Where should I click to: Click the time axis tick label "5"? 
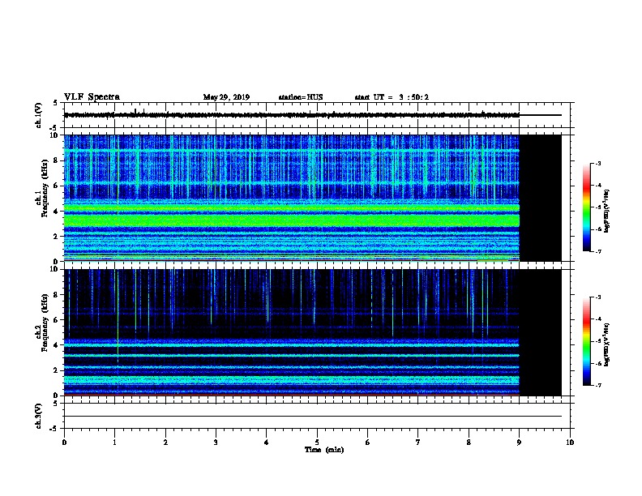pyautogui.click(x=317, y=442)
